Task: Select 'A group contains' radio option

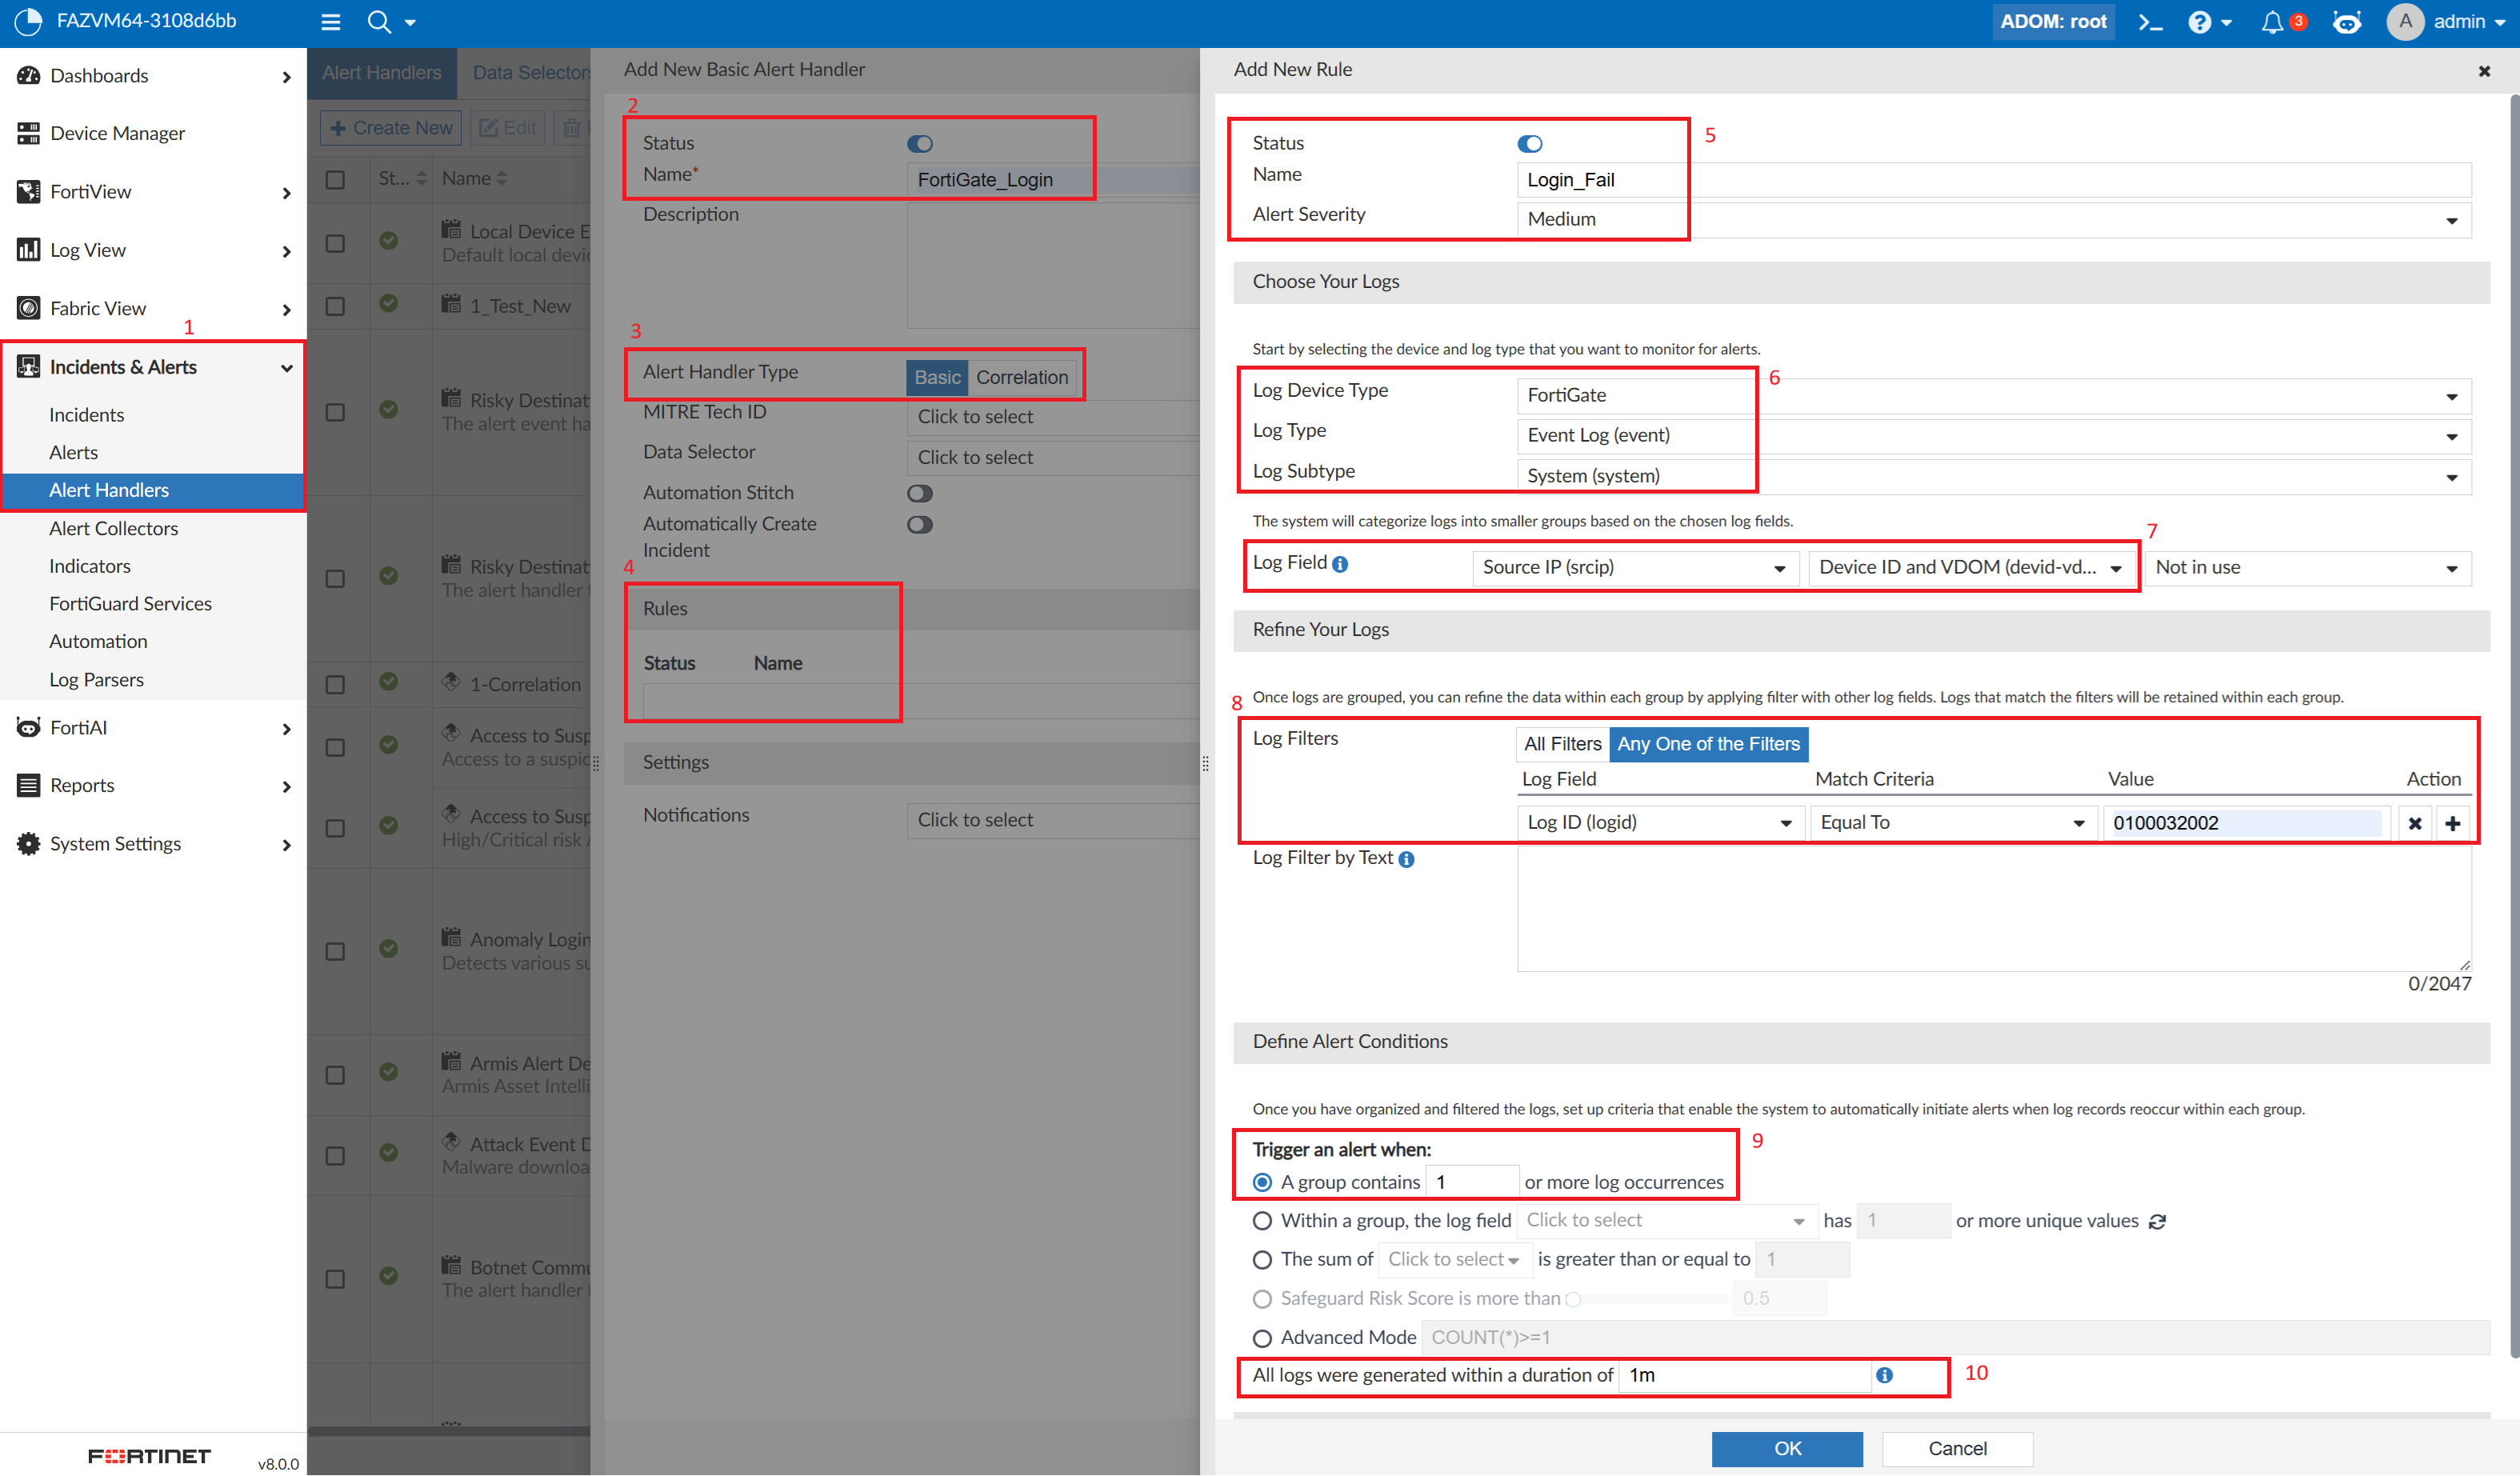Action: coord(1262,1182)
